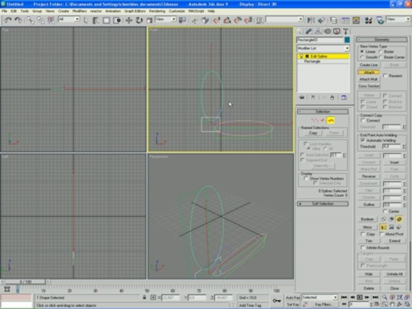Screen dimensions: 412x309
Task: Collapse the Geometry rollout
Action: (x=382, y=39)
